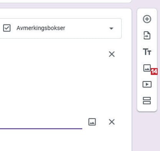Add a new question with the plus icon
The width and height of the screenshot is (160, 151).
tap(147, 19)
